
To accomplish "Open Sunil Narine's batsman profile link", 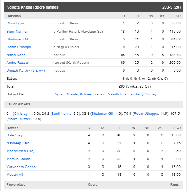I will click(16, 32).
